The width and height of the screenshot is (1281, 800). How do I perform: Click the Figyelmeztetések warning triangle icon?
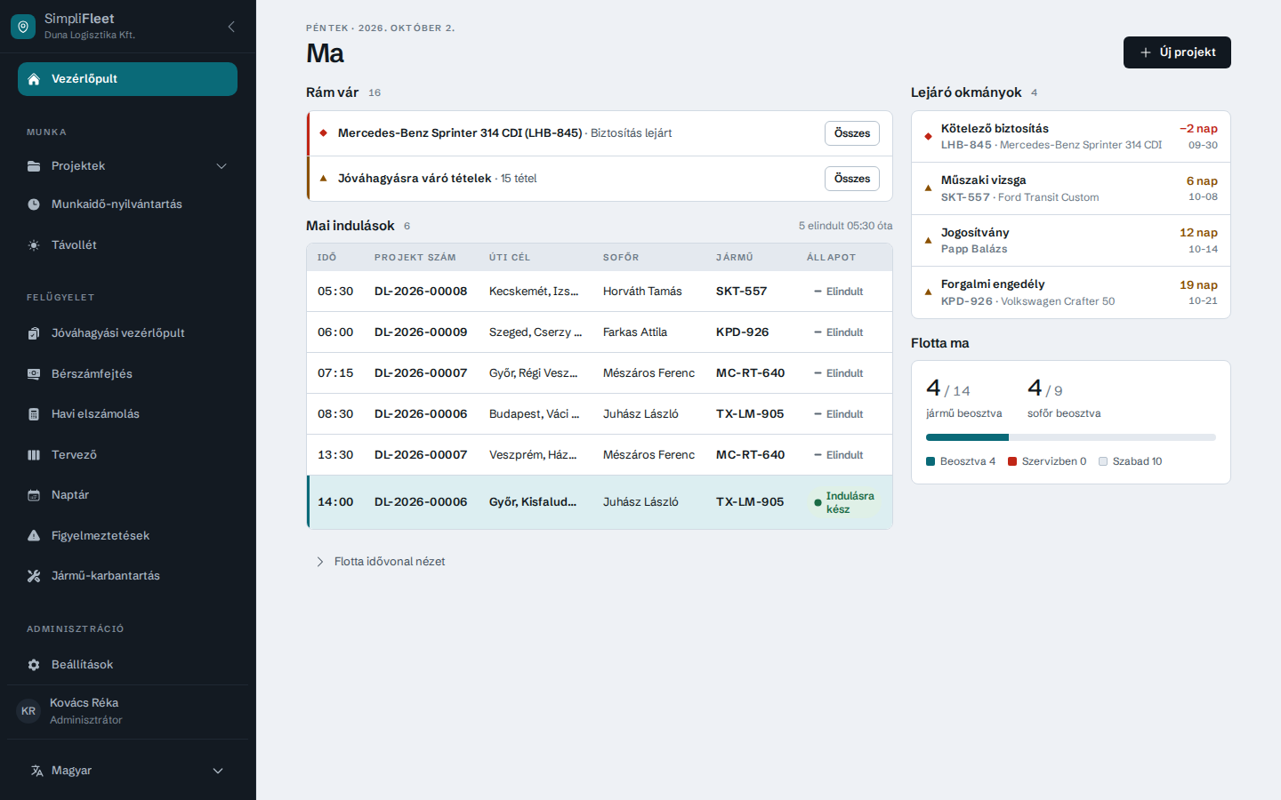coord(34,536)
